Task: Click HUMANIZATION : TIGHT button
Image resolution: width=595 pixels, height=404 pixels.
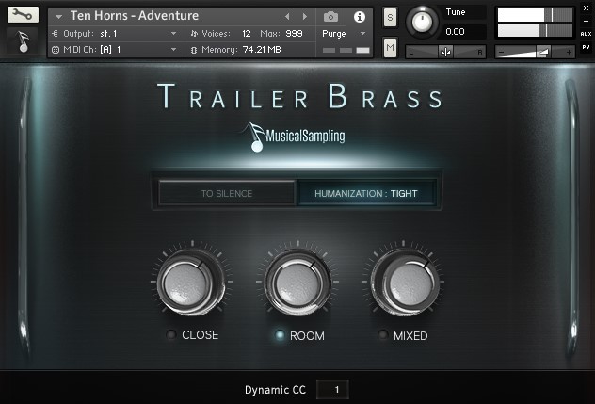Action: pyautogui.click(x=366, y=194)
